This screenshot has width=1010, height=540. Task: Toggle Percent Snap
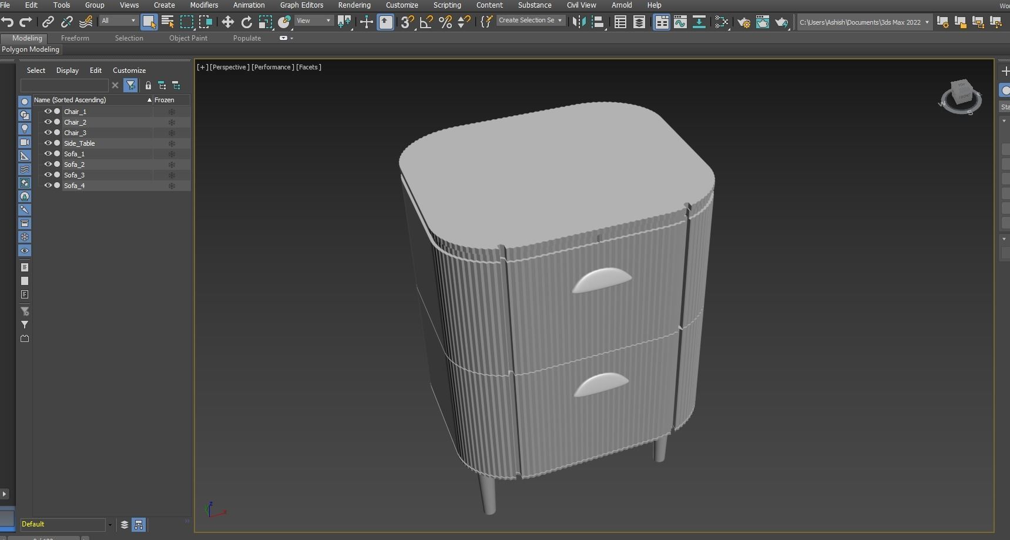point(445,22)
